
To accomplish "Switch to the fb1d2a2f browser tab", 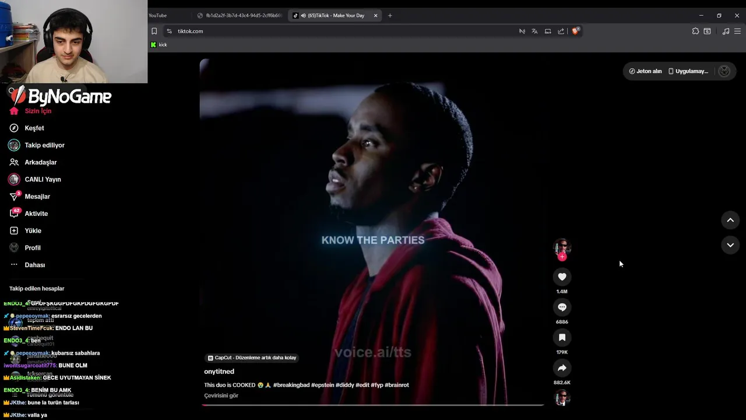I will (x=239, y=16).
